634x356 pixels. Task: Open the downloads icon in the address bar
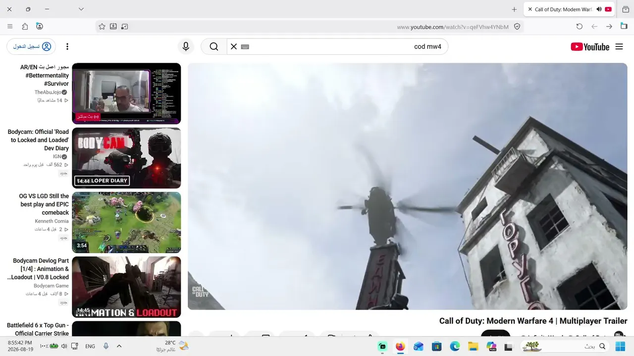113,27
